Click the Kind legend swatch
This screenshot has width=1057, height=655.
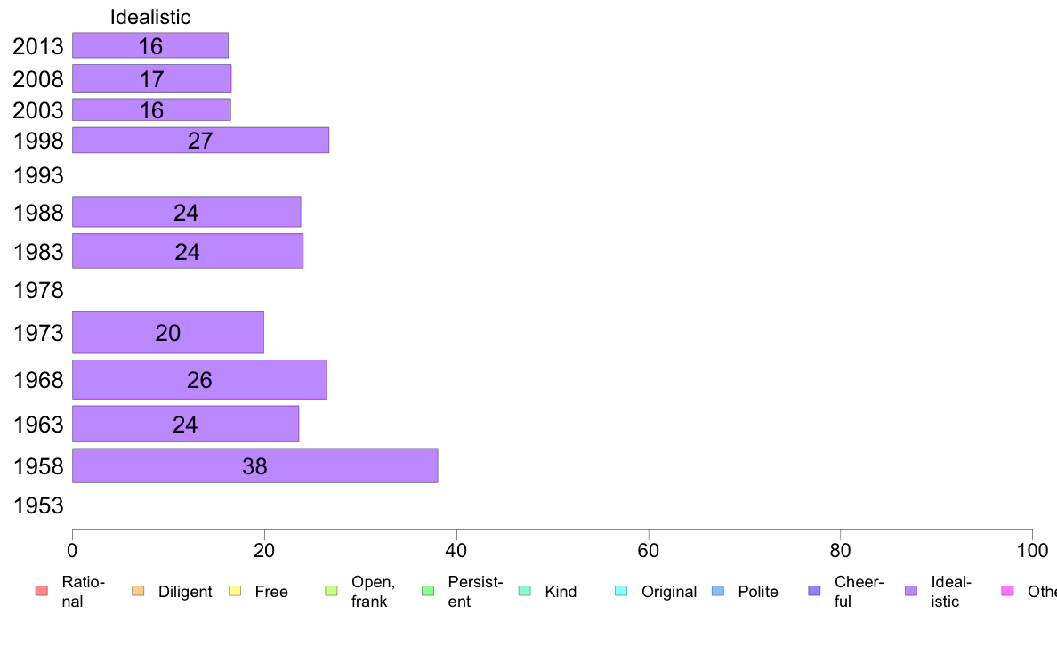524,591
